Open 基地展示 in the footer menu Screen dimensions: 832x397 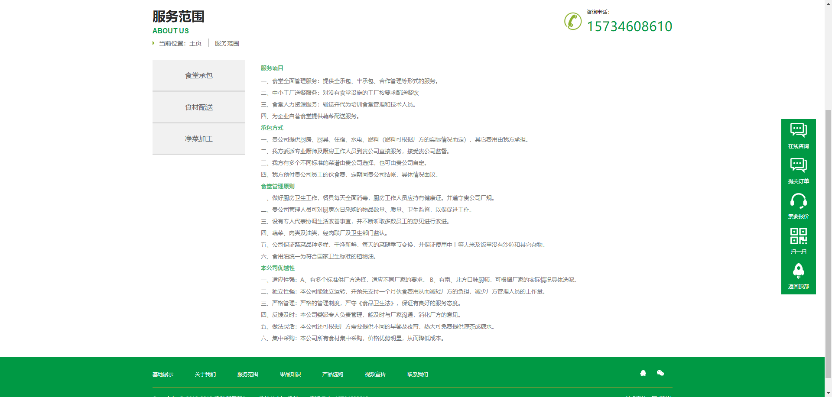click(x=163, y=374)
